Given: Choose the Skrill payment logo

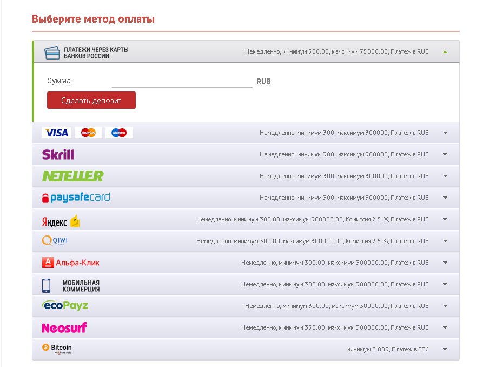Looking at the screenshot, I should tap(58, 154).
